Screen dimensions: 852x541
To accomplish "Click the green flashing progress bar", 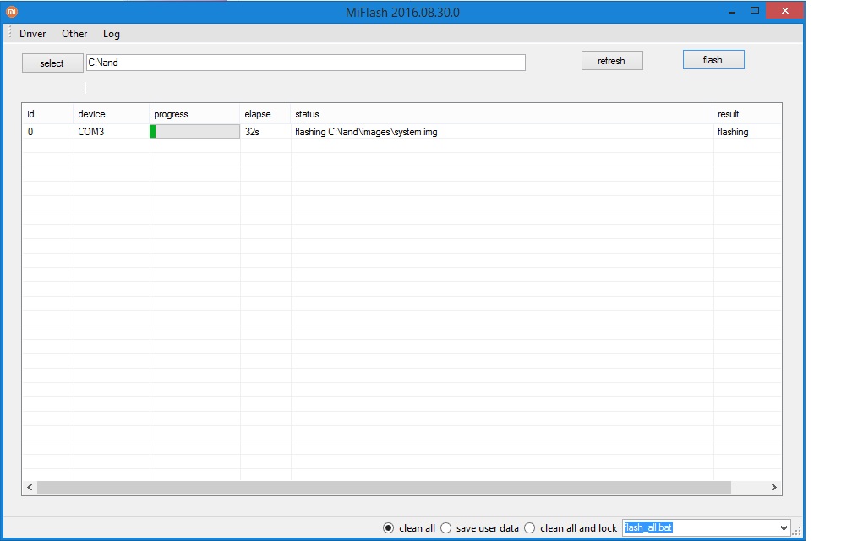I will tap(194, 132).
